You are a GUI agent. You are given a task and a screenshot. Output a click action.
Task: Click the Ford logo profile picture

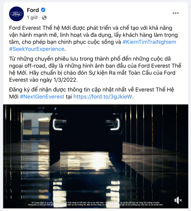click(x=16, y=14)
